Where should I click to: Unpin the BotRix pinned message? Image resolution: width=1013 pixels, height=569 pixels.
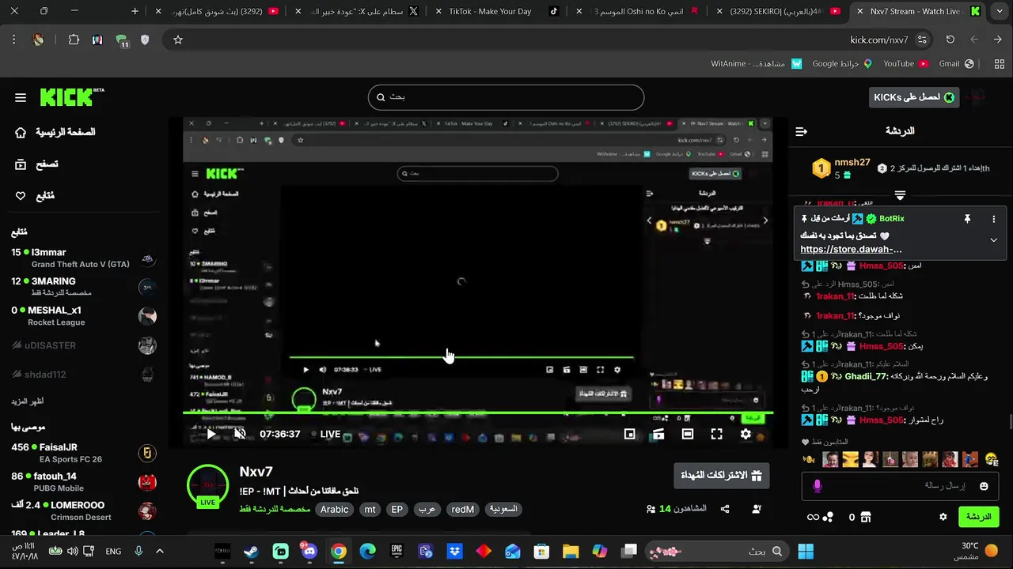(x=966, y=219)
